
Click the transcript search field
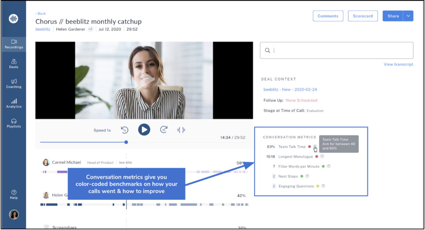337,50
